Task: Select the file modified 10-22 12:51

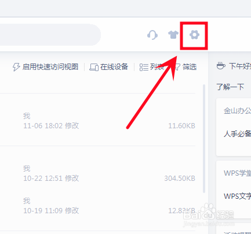Action: tap(97, 172)
